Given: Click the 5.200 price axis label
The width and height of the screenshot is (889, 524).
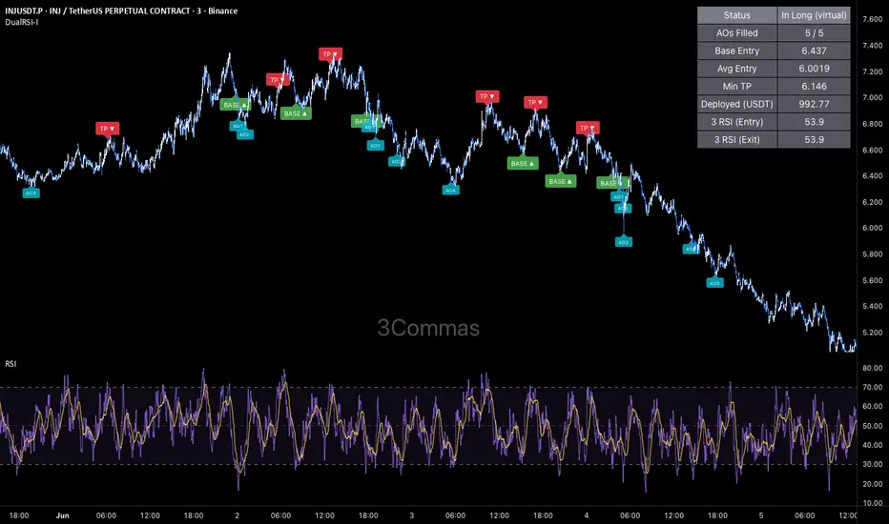Looking at the screenshot, I should (x=872, y=333).
